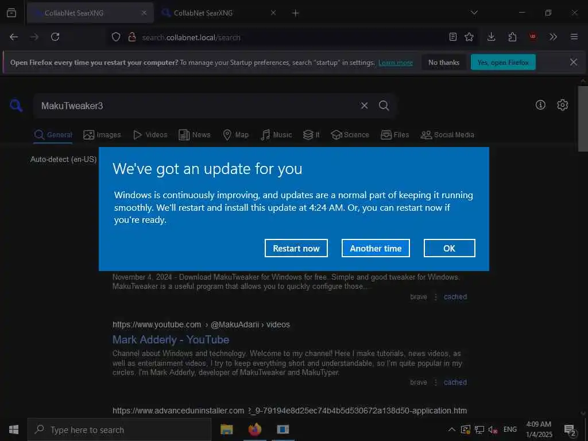Open cached link for MakuTweaker download result
Screen dimensions: 588x441
click(x=455, y=297)
